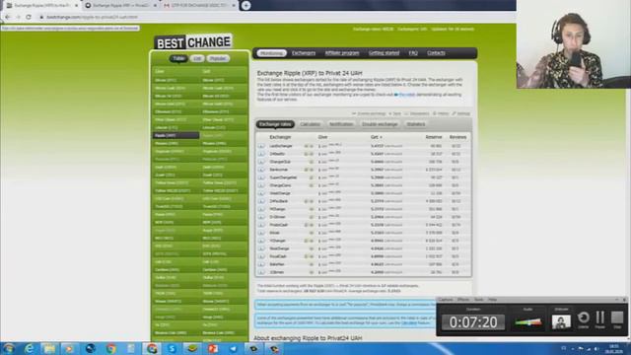The width and height of the screenshot is (631, 355).
Task: Click the BestChange logo
Action: (x=193, y=41)
